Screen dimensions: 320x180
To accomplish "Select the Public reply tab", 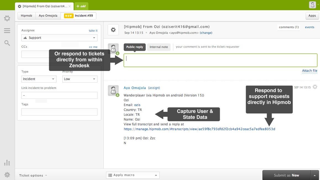I will pos(135,47).
